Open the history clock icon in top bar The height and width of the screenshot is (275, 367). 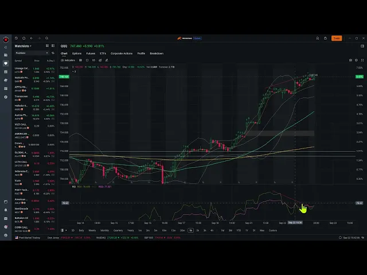pyautogui.click(x=16, y=38)
